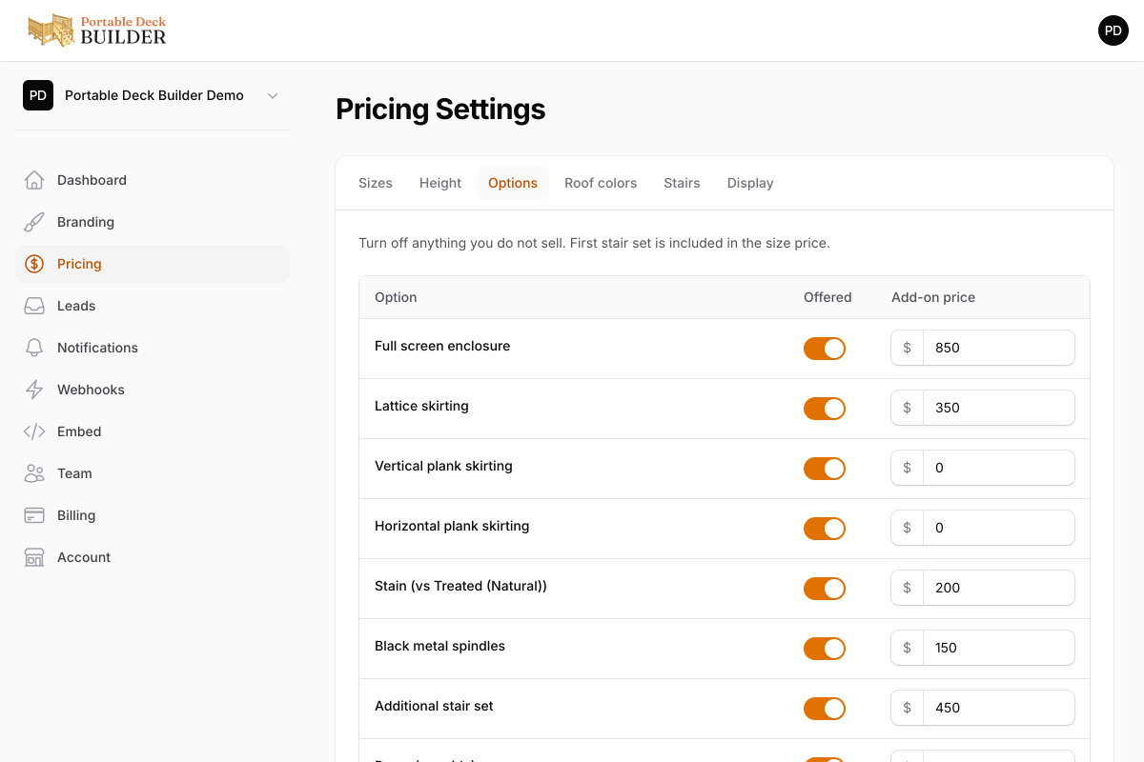The width and height of the screenshot is (1144, 762).
Task: Click the Billing credit card icon
Action: [x=34, y=515]
